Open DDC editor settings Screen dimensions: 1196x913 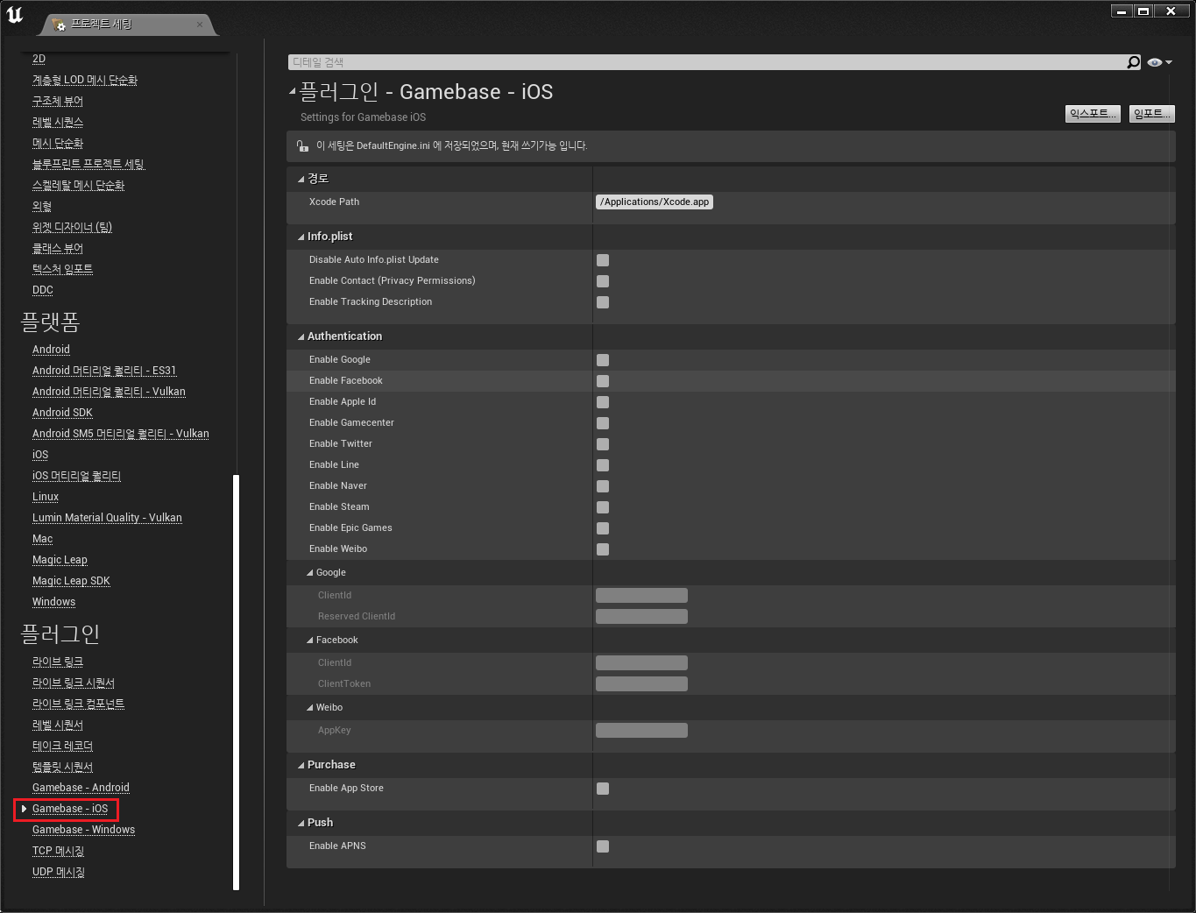tap(43, 290)
